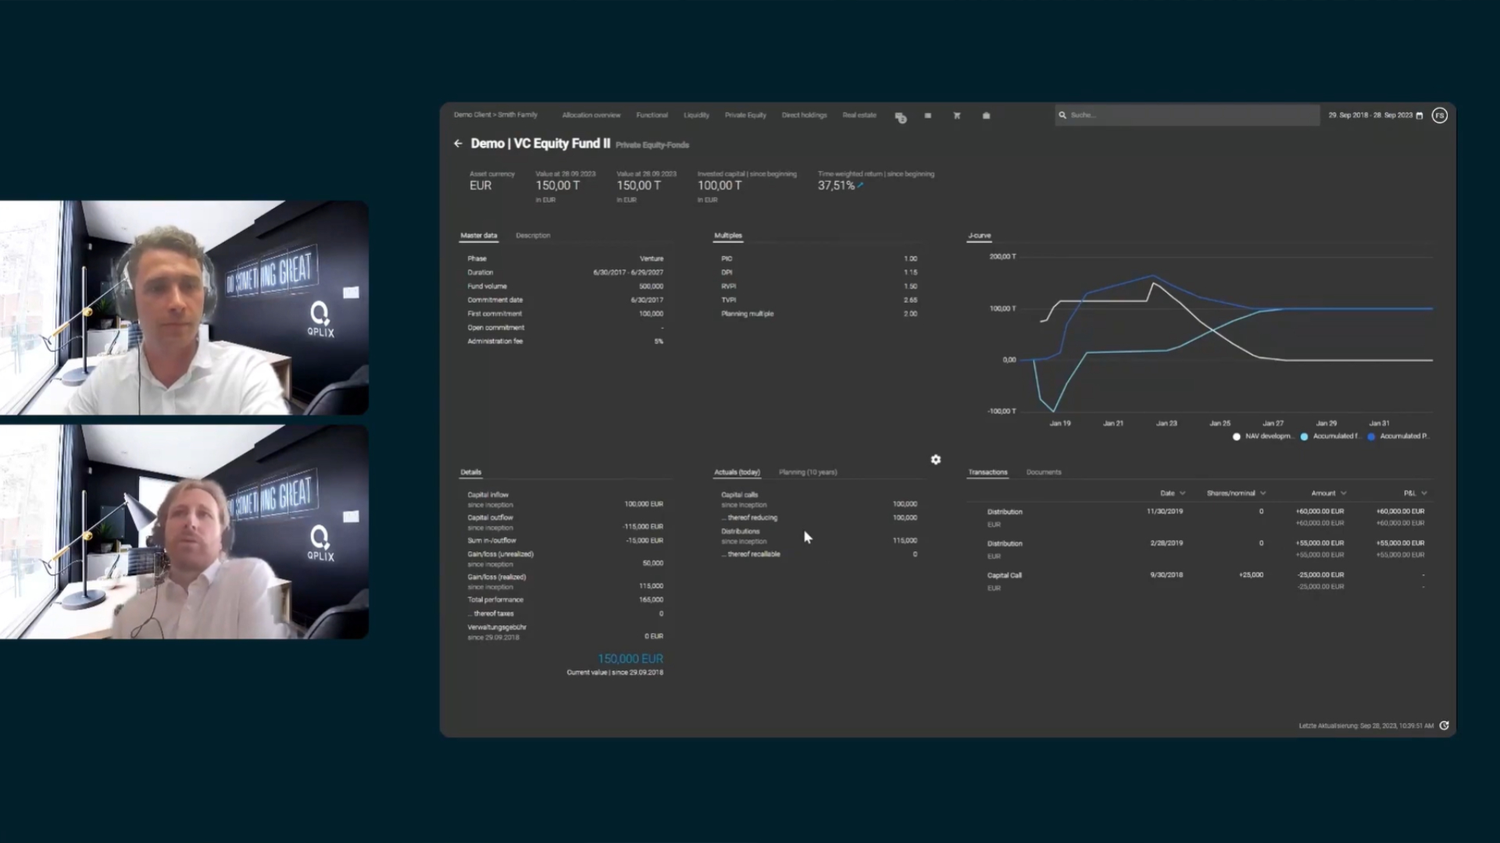Viewport: 1500px width, 843px height.
Task: Open settings gear above Actuals panel
Action: click(x=936, y=460)
